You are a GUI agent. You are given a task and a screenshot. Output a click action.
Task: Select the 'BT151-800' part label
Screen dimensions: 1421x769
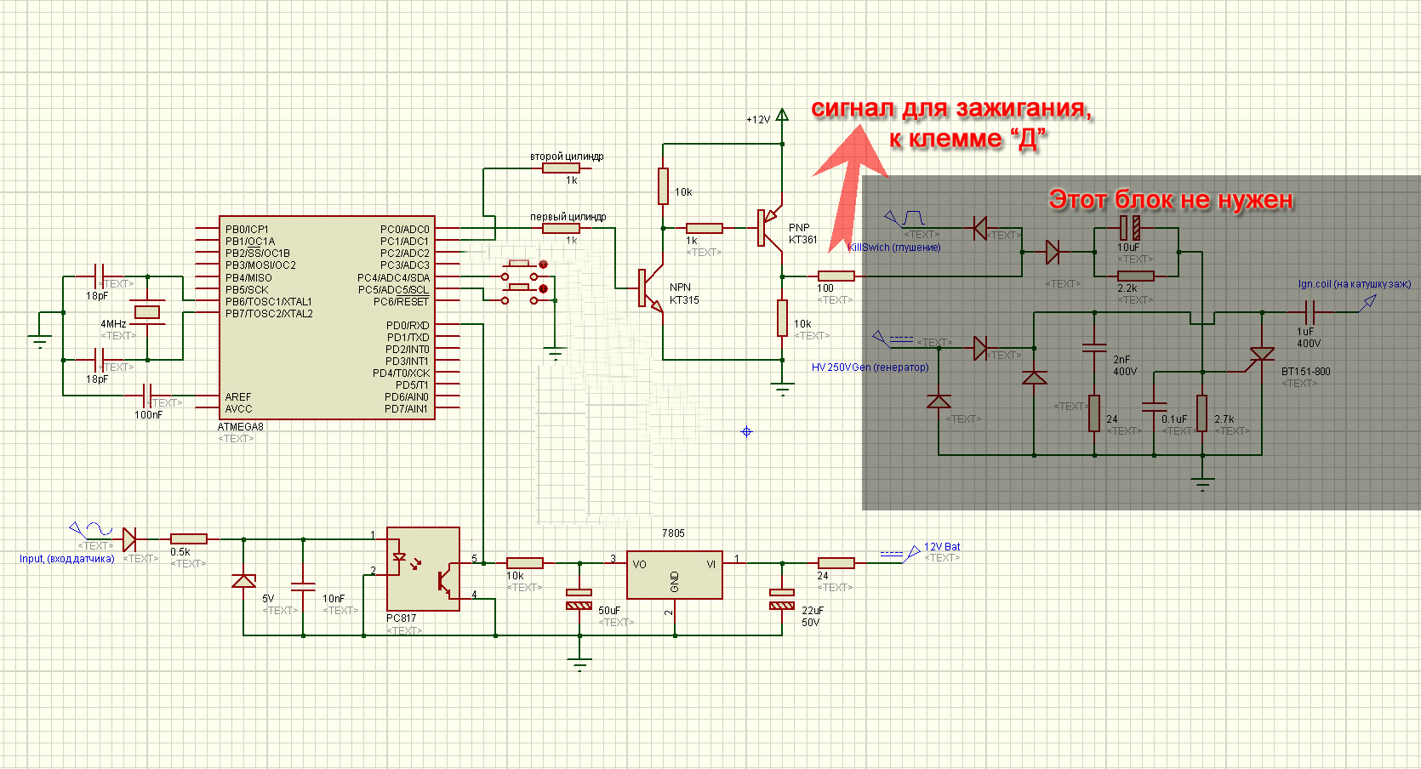click(x=1305, y=372)
